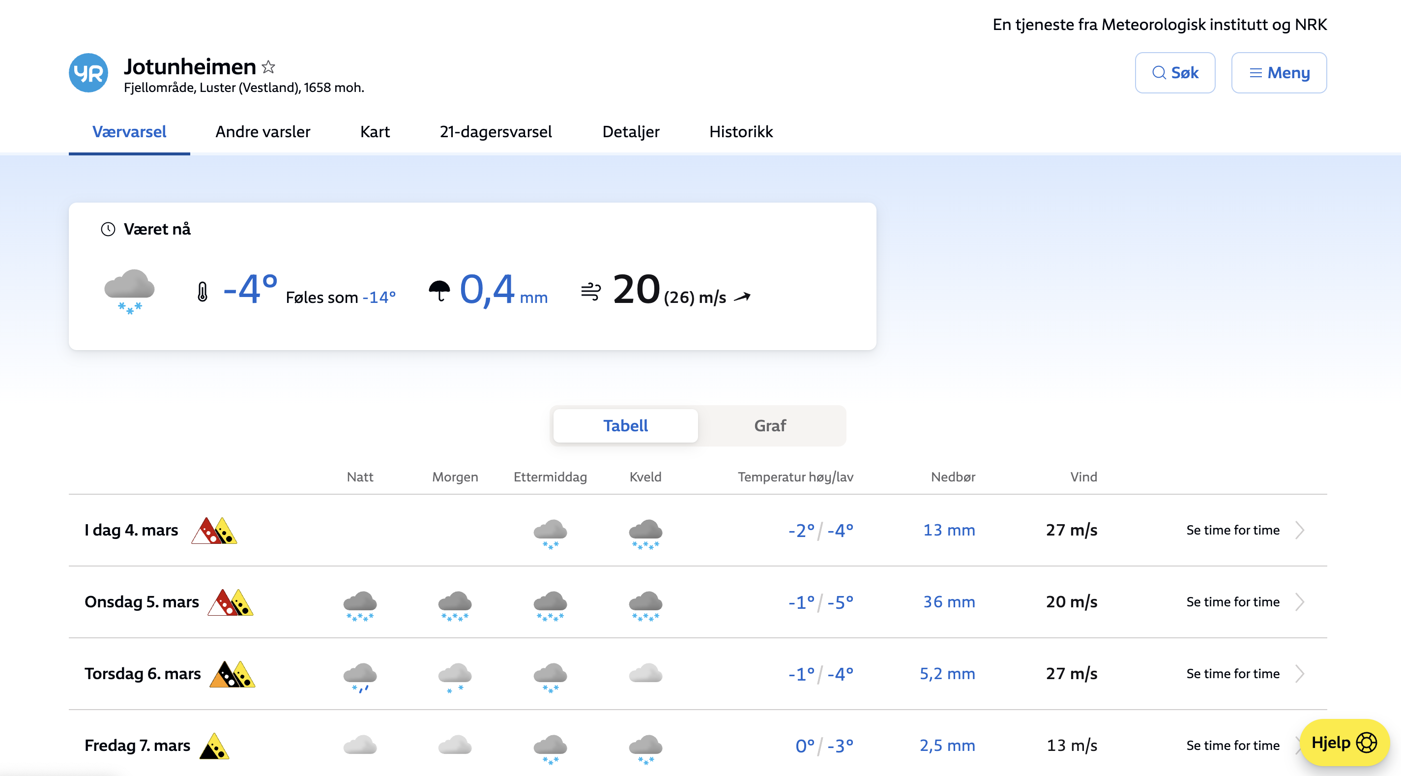This screenshot has width=1401, height=776.
Task: Click the life ring Hjelp button
Action: 1344,742
